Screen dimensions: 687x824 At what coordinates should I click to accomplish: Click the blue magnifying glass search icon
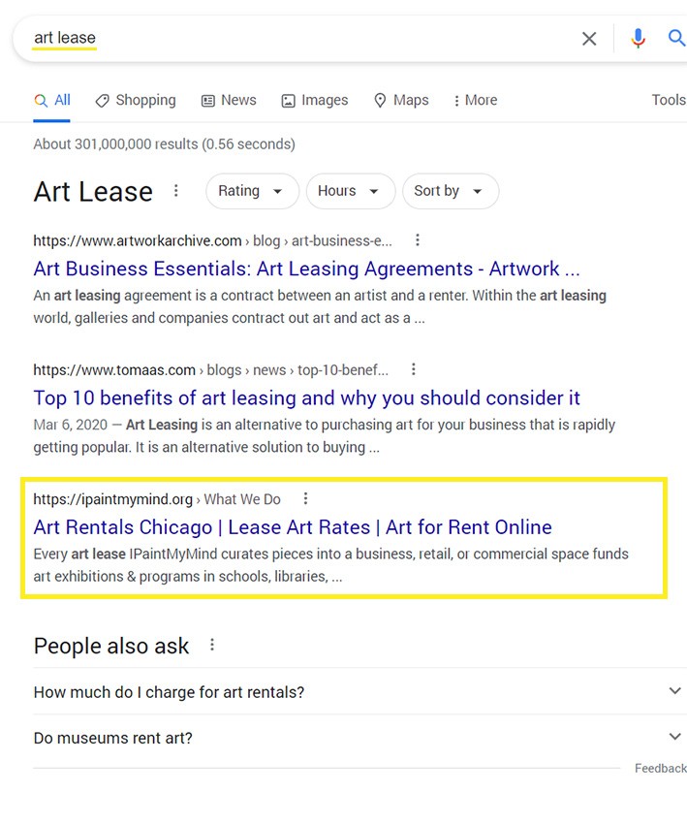(676, 39)
